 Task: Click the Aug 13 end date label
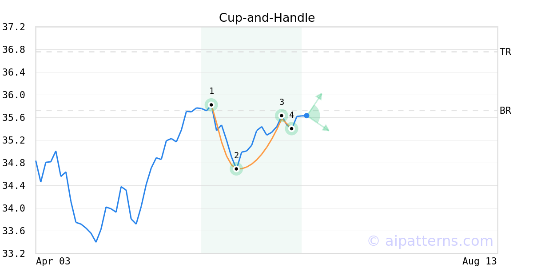tap(479, 261)
